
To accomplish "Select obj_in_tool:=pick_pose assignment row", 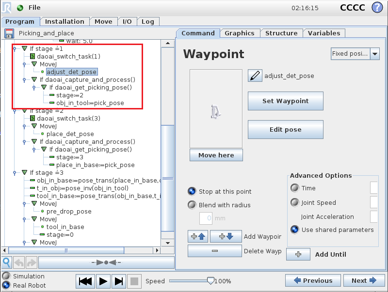I will [x=87, y=103].
